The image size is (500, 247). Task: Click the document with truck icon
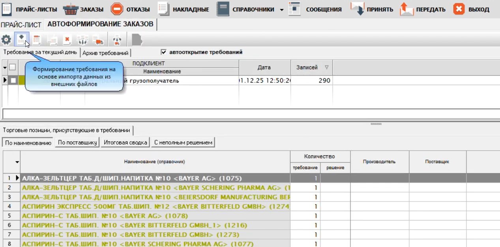[x=98, y=40]
